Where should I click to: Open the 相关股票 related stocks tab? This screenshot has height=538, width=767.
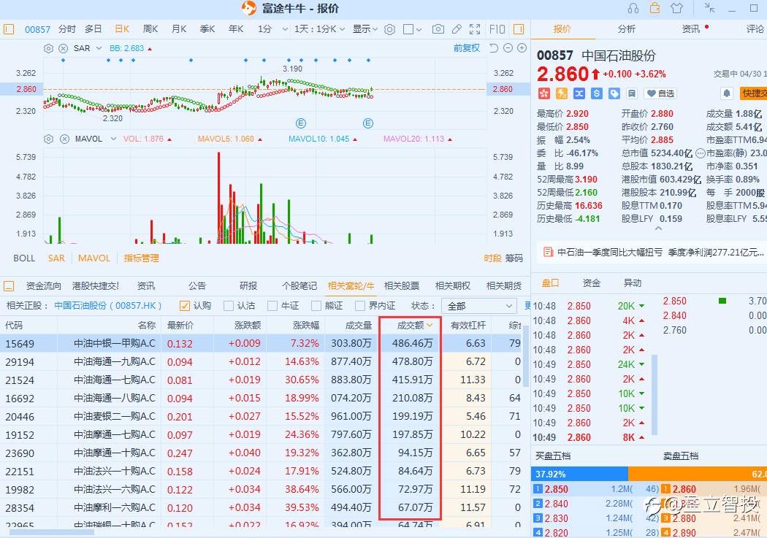click(x=402, y=286)
